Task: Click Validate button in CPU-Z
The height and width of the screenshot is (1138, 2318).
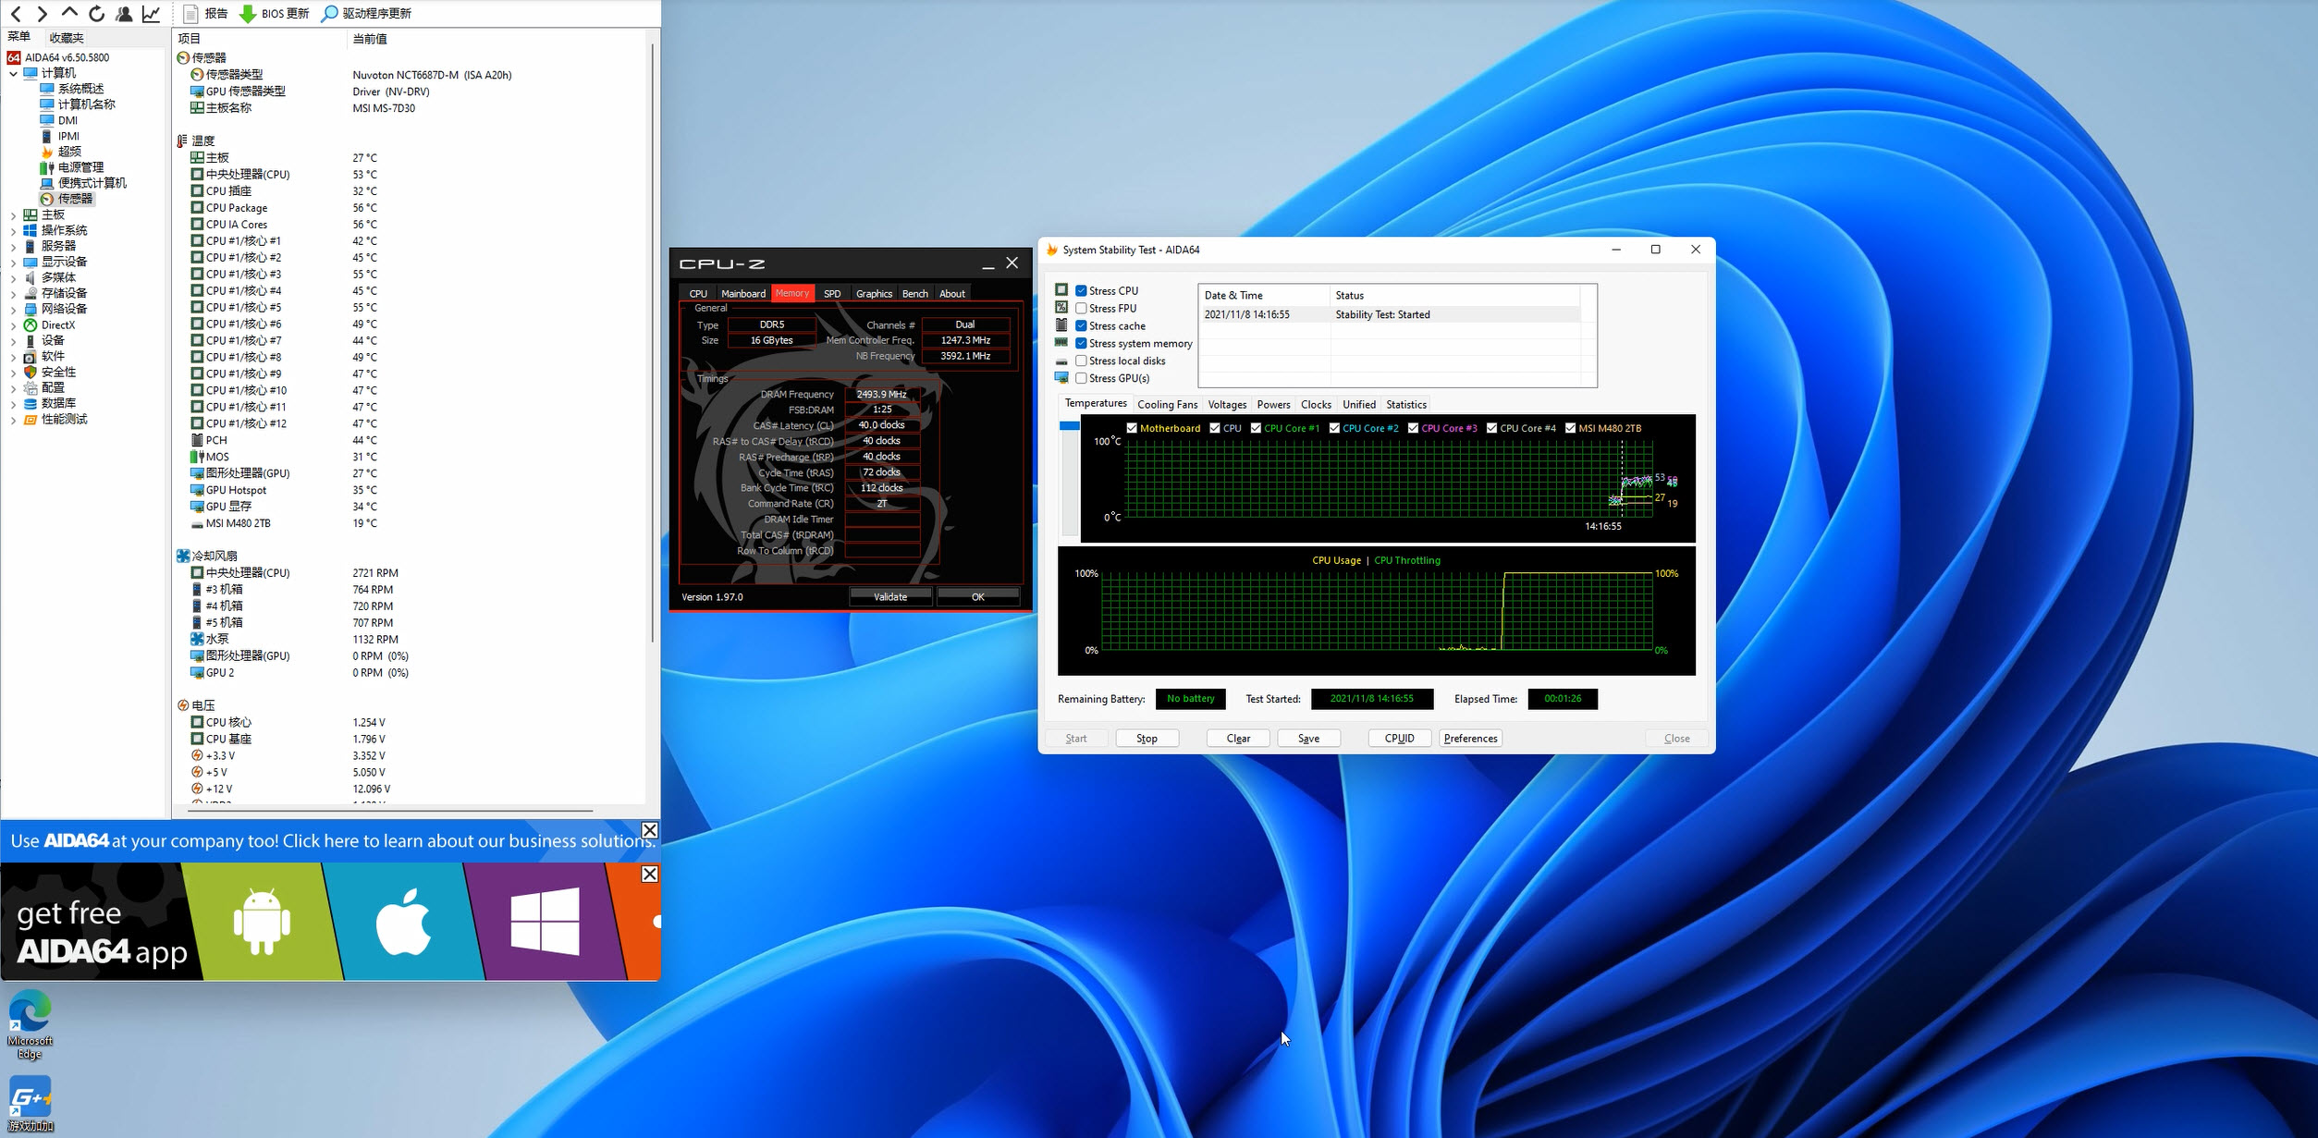Action: tap(890, 597)
